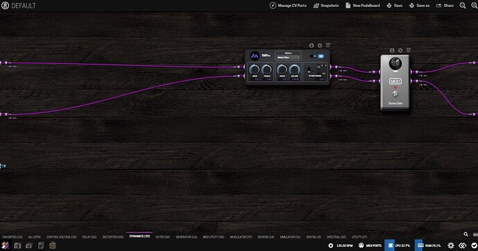Open the Control Voltage category
Image resolution: width=478 pixels, height=251 pixels.
tap(61, 237)
